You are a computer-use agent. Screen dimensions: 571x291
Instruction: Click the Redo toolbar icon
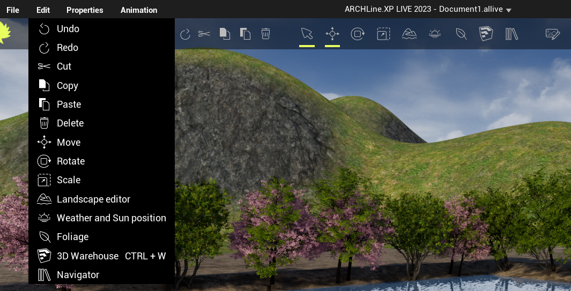pyautogui.click(x=186, y=34)
